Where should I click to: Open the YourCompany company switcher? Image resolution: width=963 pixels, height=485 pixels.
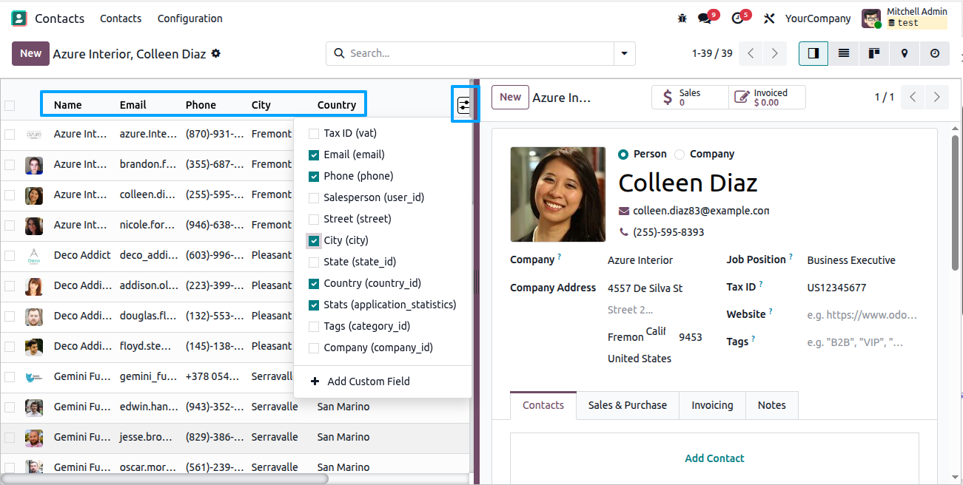pos(817,18)
